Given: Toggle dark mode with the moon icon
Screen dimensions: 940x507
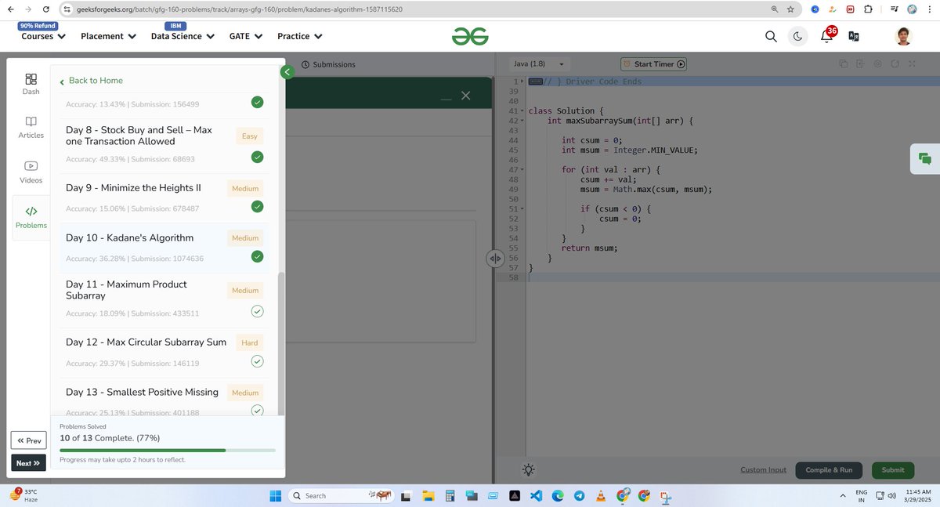Looking at the screenshot, I should (x=797, y=36).
